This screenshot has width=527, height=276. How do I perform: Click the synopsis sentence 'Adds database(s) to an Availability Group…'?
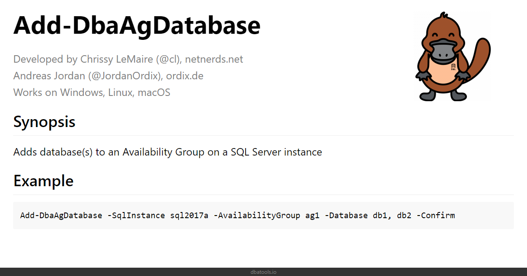(168, 152)
